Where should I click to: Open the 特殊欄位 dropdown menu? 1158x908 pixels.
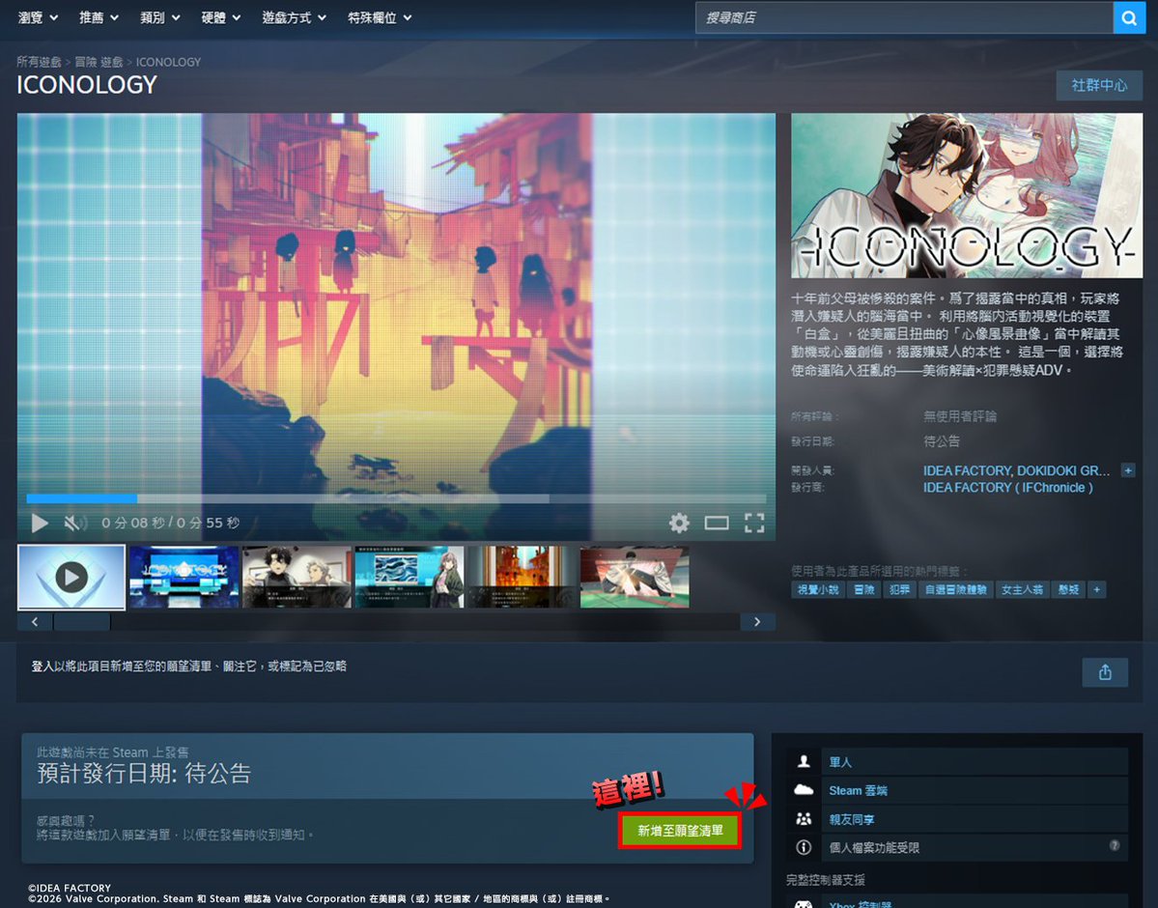pos(380,17)
